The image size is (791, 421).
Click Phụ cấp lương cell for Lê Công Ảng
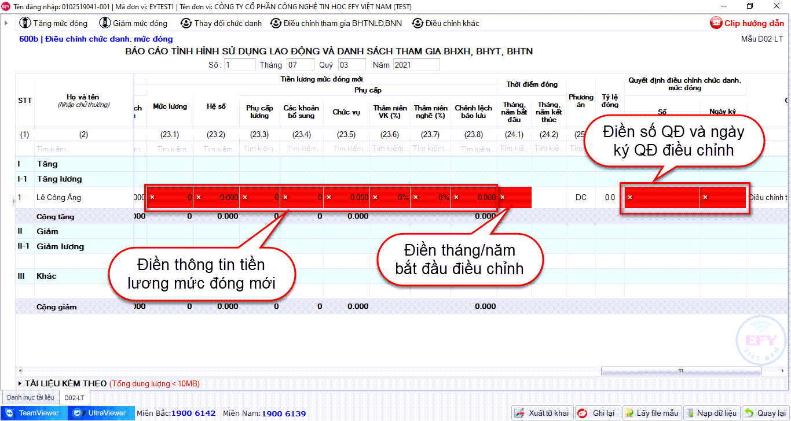click(260, 197)
